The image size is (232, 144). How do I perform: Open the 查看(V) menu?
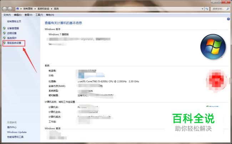[29, 15]
